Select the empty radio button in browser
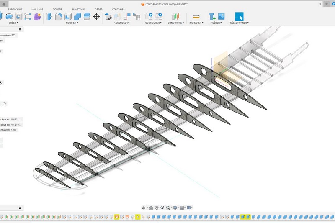This screenshot has height=223, width=335. (4, 104)
